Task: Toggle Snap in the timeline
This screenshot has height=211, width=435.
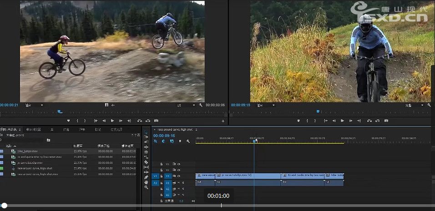Action: tap(164, 141)
